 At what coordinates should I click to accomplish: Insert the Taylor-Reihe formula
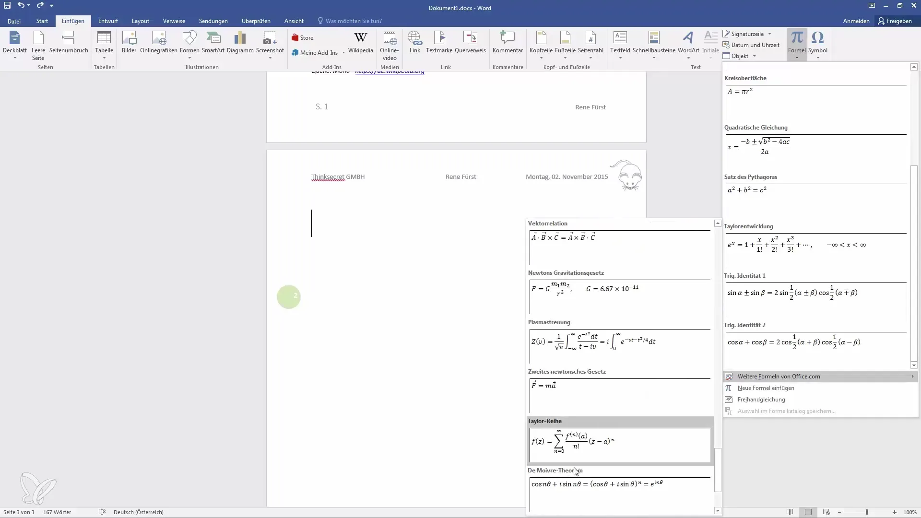620,441
